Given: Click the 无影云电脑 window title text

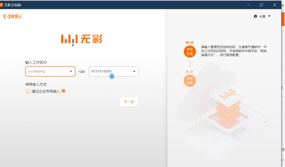Looking at the screenshot, I should (x=12, y=5).
